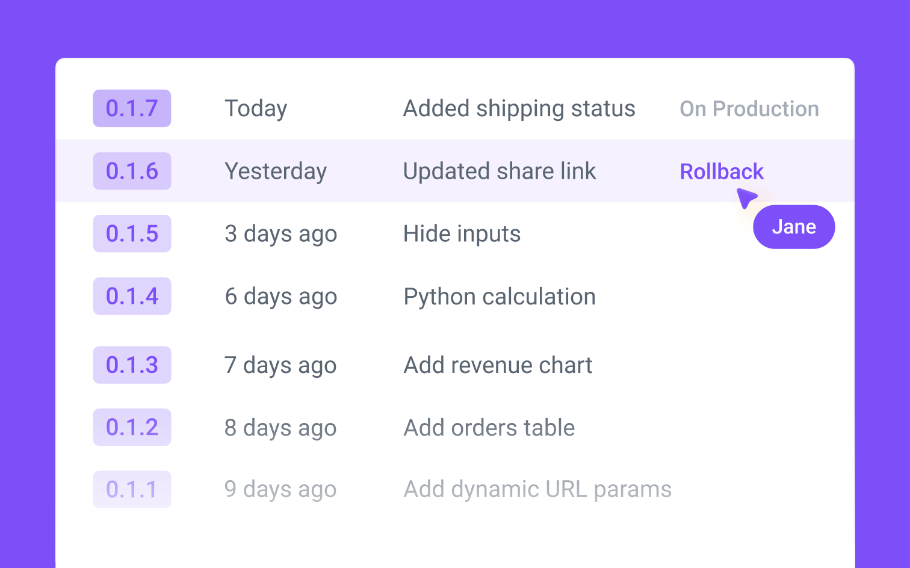The width and height of the screenshot is (910, 568).
Task: Click the 'Add dynamic URL params' entry
Action: [537, 489]
